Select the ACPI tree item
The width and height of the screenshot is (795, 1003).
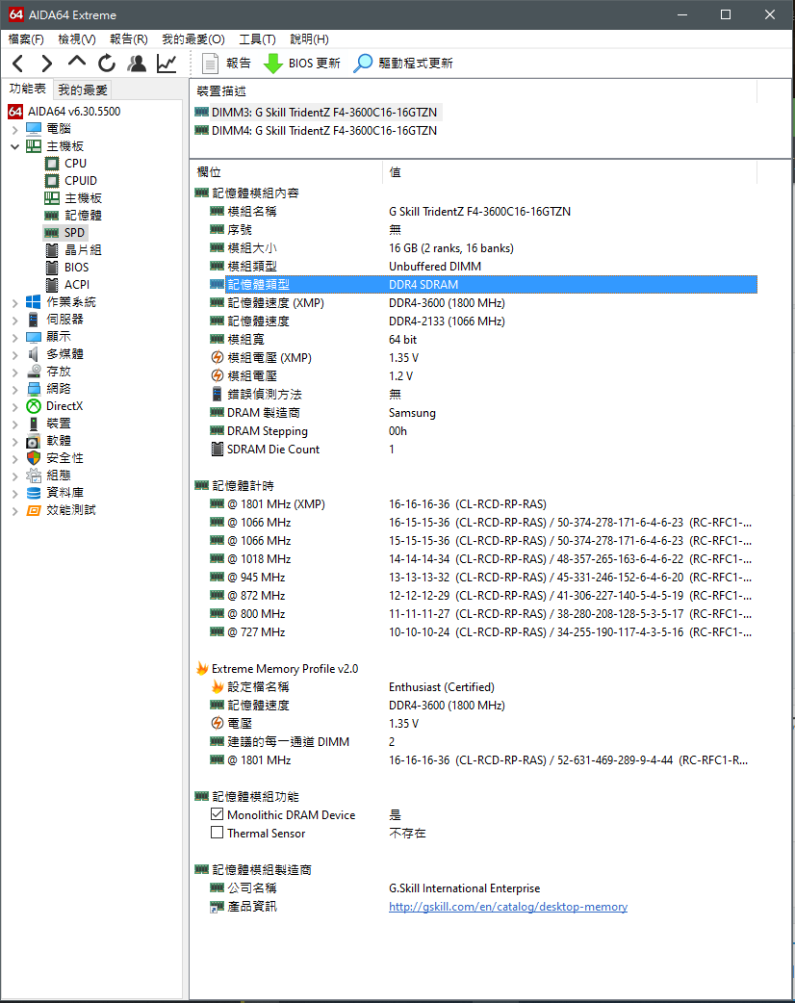tap(77, 284)
